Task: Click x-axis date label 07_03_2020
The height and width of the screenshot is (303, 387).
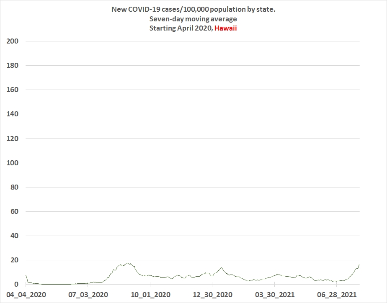Action: pos(88,295)
